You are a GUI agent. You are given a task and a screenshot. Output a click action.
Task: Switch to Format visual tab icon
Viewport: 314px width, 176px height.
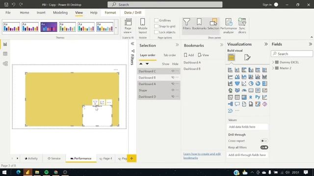[x=247, y=58]
